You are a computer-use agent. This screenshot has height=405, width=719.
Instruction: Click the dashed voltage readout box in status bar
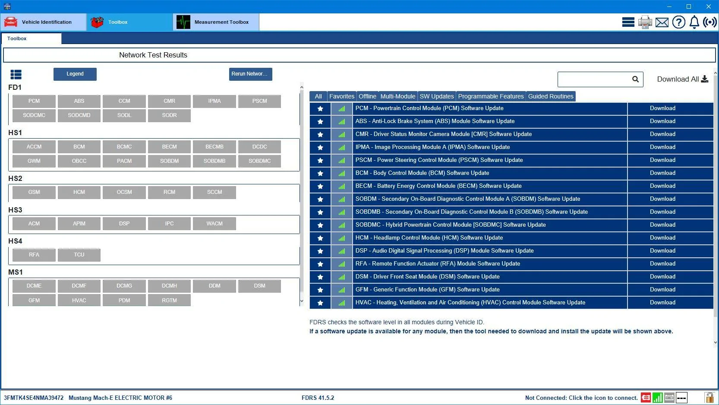click(681, 397)
